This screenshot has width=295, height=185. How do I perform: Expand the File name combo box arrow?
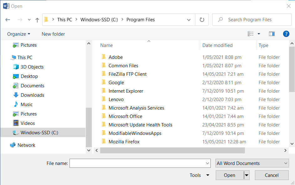[207, 163]
